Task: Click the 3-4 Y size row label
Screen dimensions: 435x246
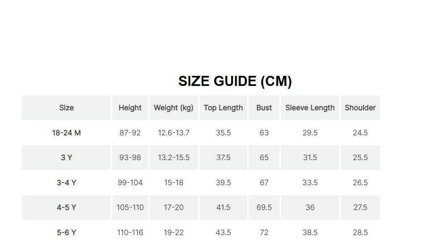Action: (x=66, y=183)
